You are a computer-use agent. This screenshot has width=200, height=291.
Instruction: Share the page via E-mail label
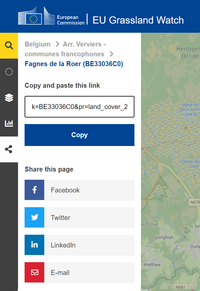(x=60, y=273)
